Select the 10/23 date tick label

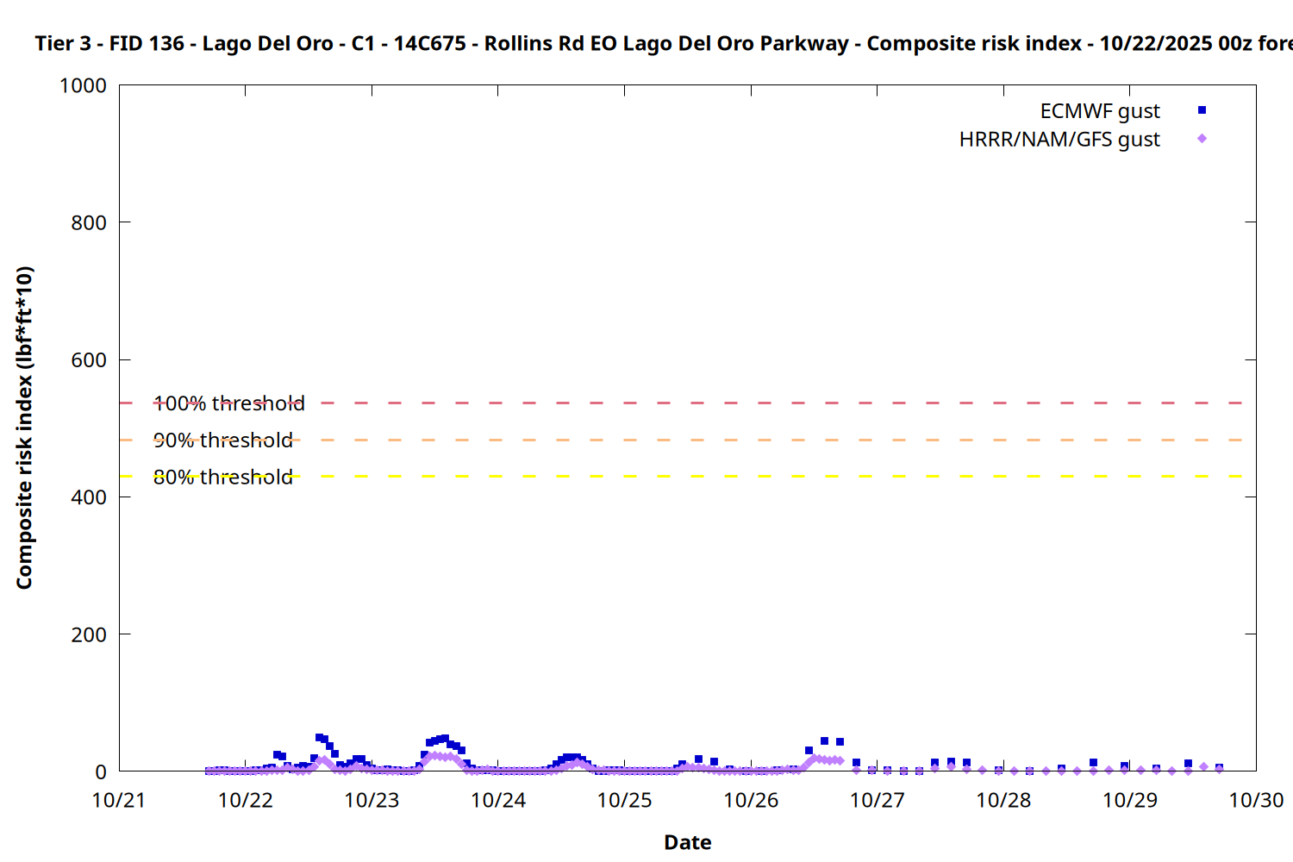[372, 800]
